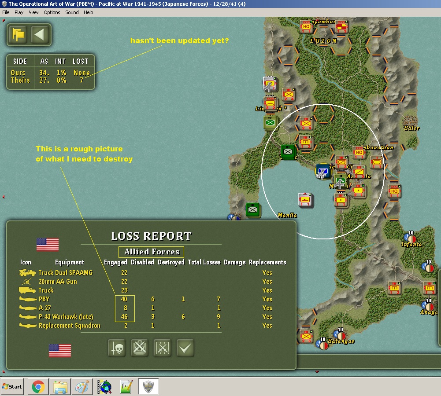This screenshot has width=441, height=396.
Task: Click the Manila Bay label on map
Action: click(x=287, y=215)
